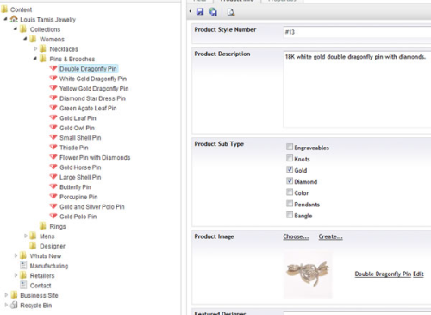The width and height of the screenshot is (431, 315).
Task: Select the Butterfly Pin tree item
Action: [75, 187]
